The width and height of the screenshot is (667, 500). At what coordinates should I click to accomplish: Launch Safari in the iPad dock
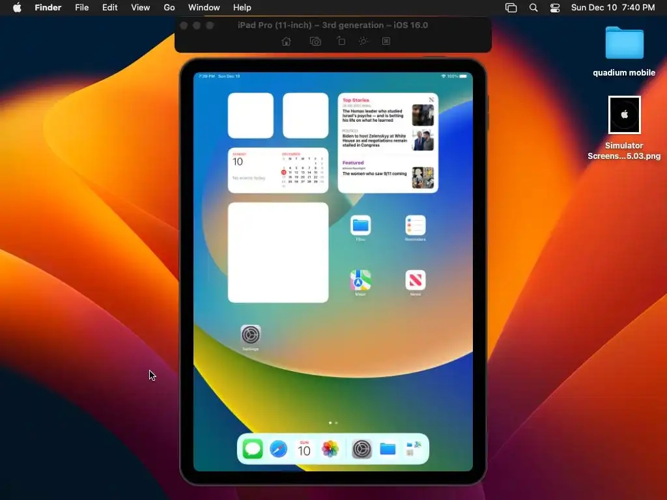(279, 449)
